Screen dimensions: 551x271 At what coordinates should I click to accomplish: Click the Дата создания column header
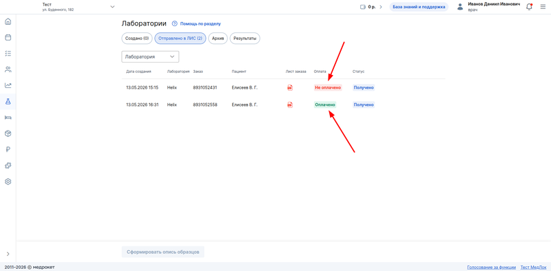pos(138,72)
